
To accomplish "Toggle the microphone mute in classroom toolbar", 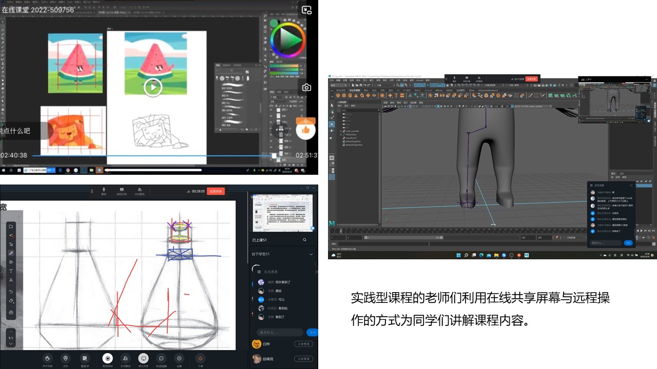I will [x=104, y=190].
